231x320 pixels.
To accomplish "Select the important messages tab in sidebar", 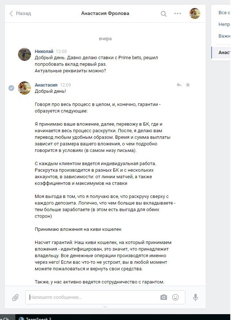I will [224, 36].
